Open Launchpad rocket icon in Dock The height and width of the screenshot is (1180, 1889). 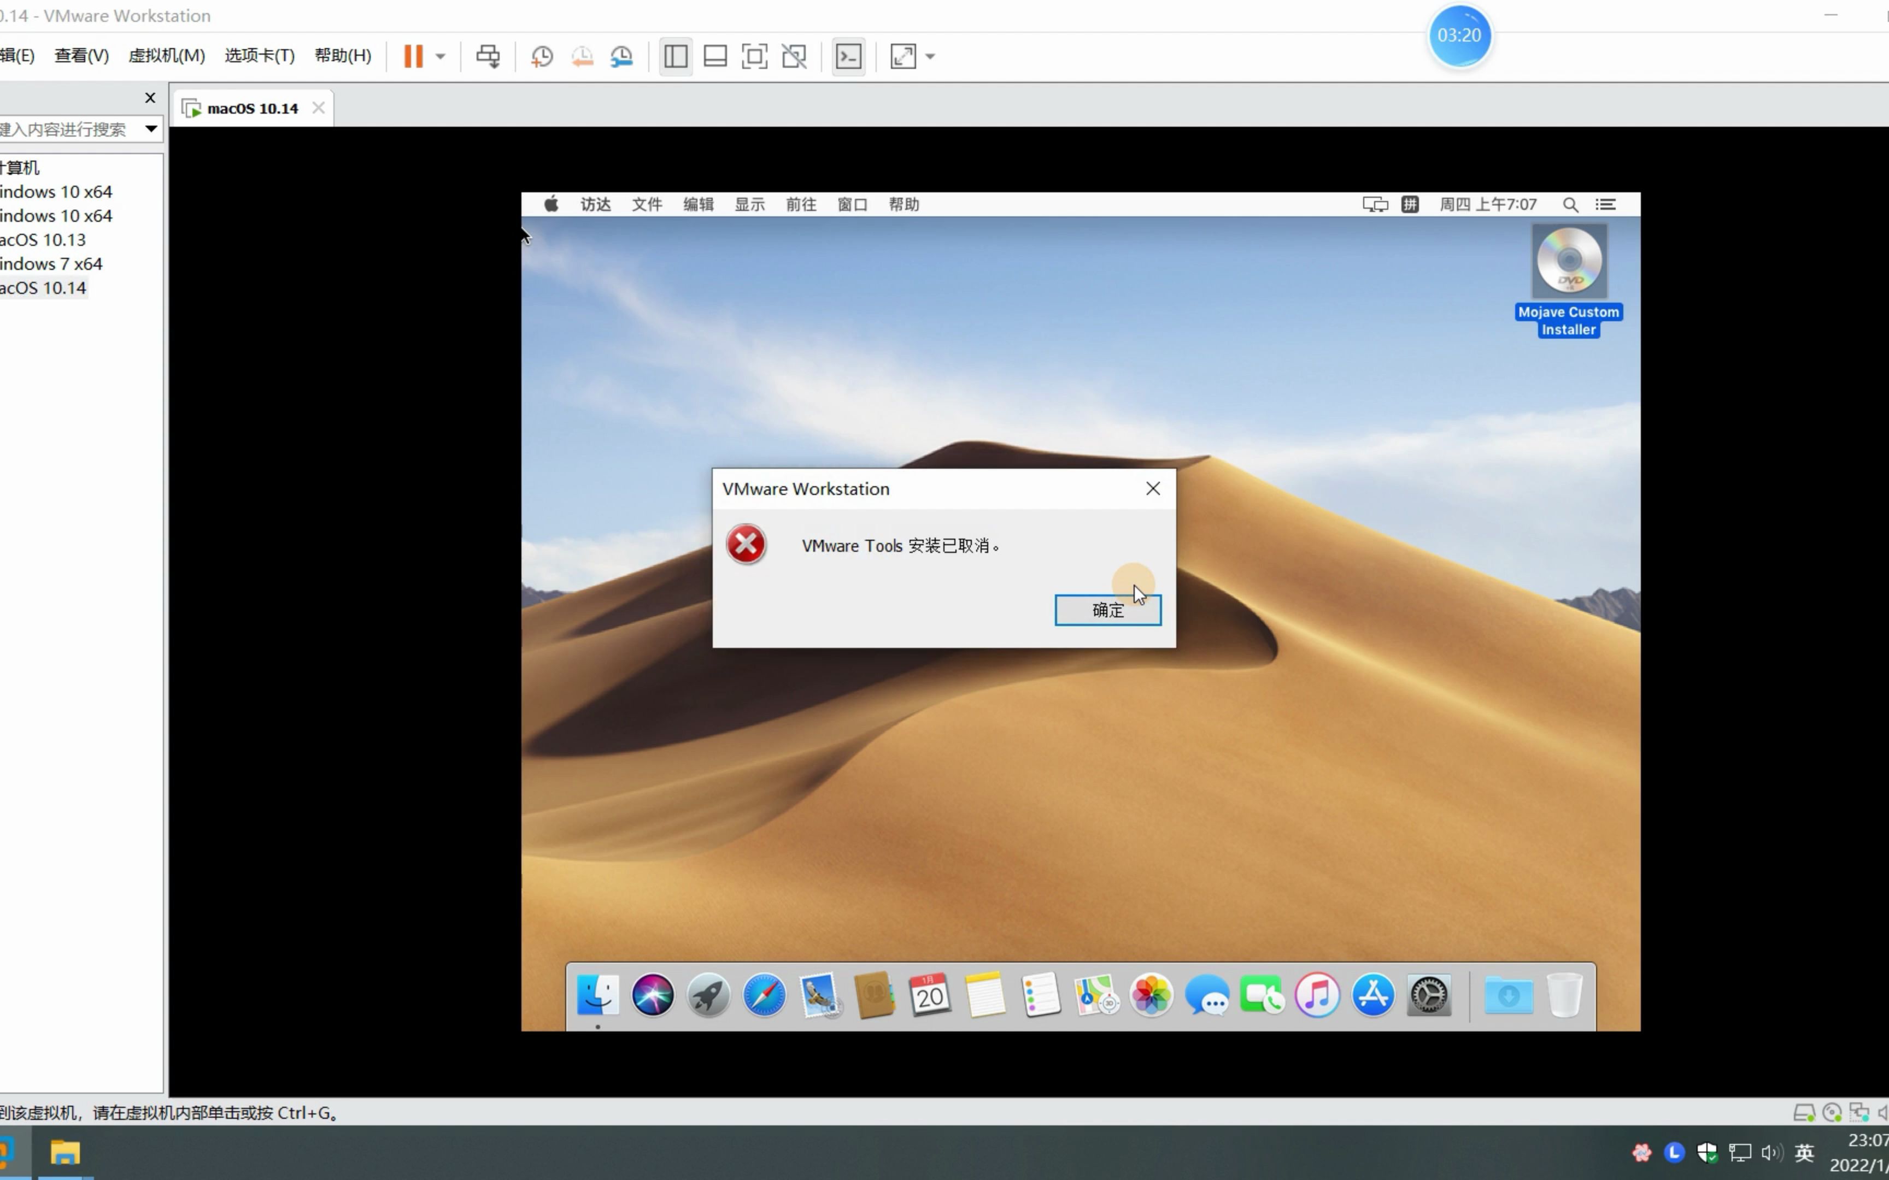point(709,995)
